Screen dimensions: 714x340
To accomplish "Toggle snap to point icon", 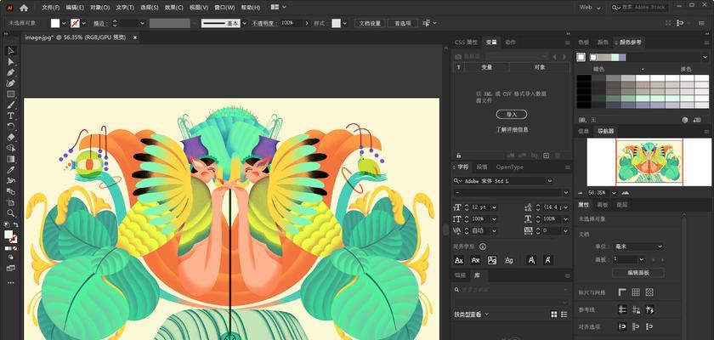I will pyautogui.click(x=622, y=326).
